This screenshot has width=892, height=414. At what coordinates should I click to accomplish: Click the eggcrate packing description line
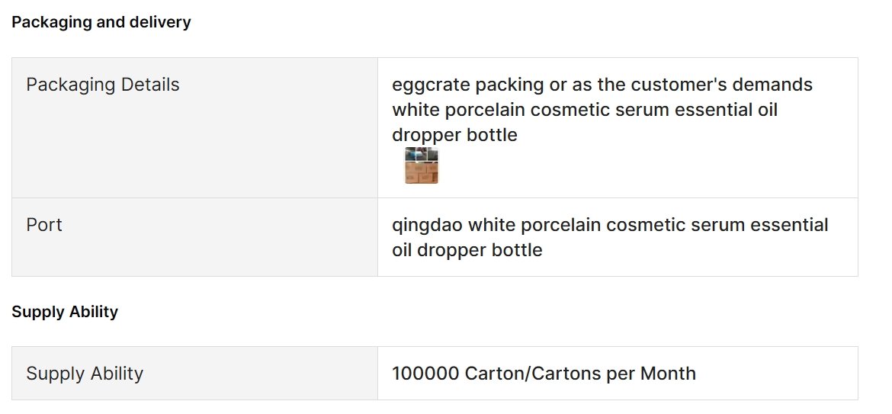coord(602,85)
